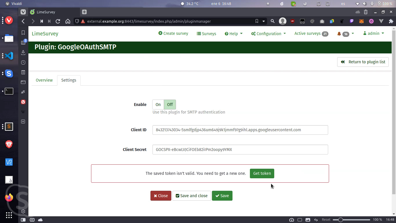
Task: Reload the current page
Action: point(58,21)
